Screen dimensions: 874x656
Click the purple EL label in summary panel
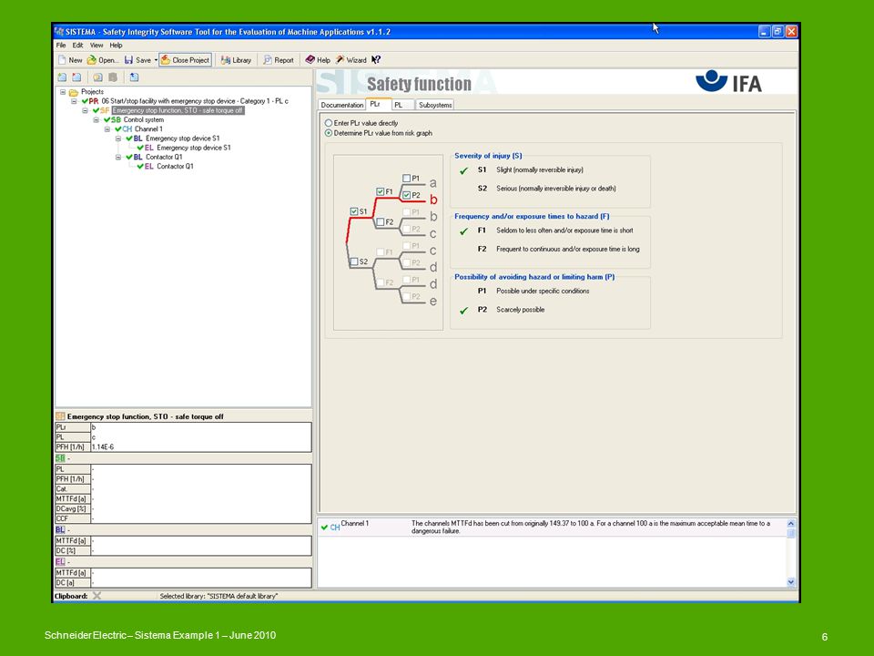(x=60, y=562)
